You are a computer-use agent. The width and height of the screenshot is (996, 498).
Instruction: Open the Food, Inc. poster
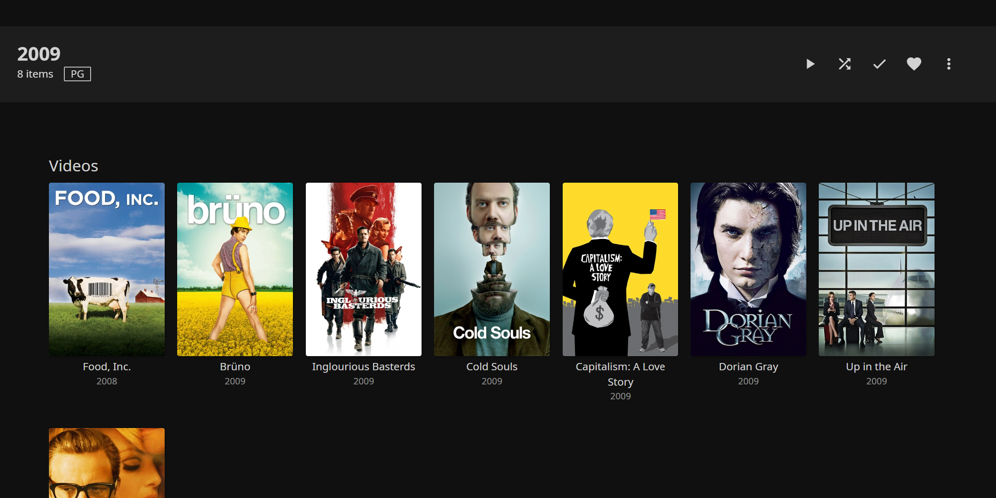pos(107,269)
